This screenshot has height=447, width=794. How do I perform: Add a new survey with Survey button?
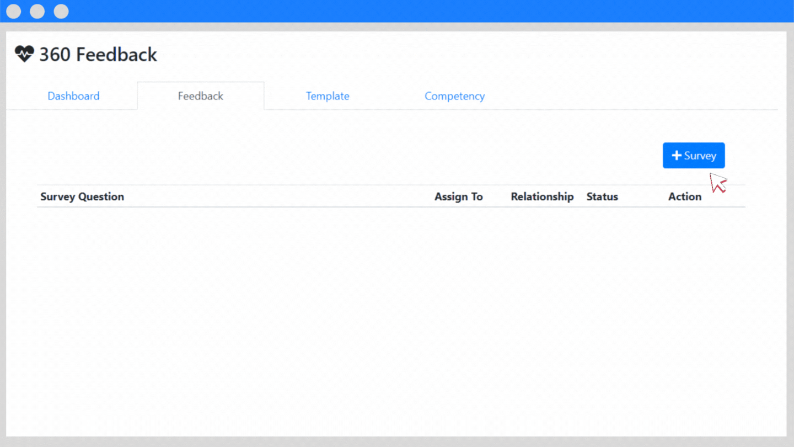(694, 156)
